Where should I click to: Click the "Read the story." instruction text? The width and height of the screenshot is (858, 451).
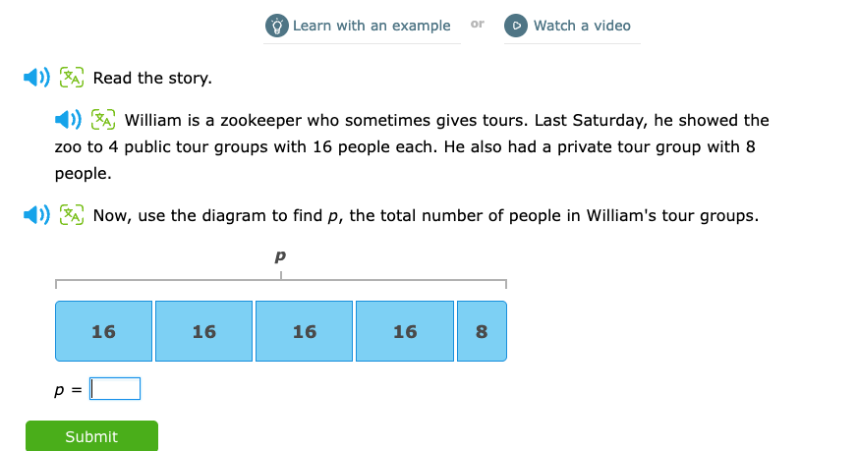coord(152,78)
